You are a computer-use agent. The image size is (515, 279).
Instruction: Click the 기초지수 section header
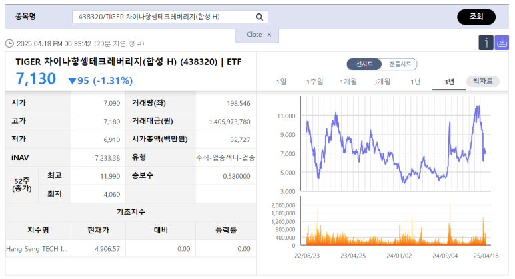131,212
